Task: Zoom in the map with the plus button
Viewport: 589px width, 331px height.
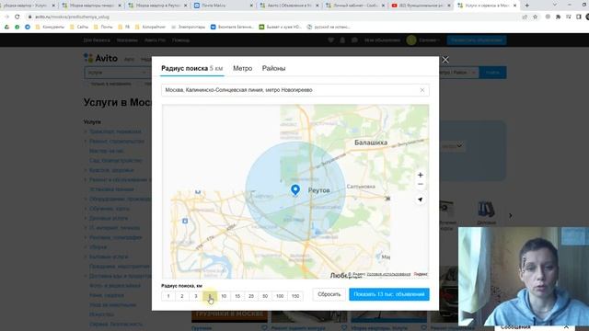Action: 421,175
